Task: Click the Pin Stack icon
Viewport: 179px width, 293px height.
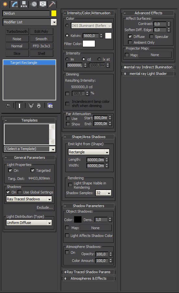Action: [7, 106]
